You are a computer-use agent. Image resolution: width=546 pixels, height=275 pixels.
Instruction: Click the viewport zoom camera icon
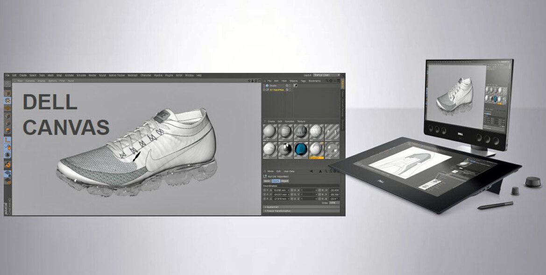click(253, 81)
